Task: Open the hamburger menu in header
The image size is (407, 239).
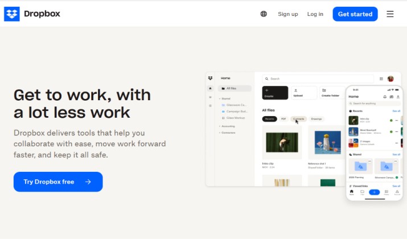Action: click(x=390, y=14)
